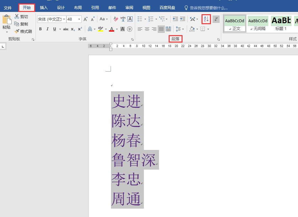Open the font size dropdown
The image size is (298, 217).
pos(78,19)
